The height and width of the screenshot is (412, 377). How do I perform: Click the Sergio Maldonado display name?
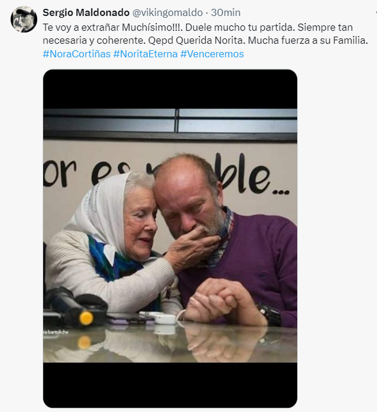click(x=86, y=13)
